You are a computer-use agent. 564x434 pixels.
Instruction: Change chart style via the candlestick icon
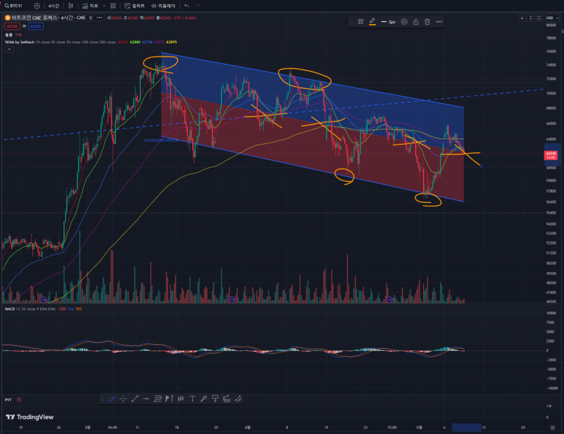(x=71, y=6)
